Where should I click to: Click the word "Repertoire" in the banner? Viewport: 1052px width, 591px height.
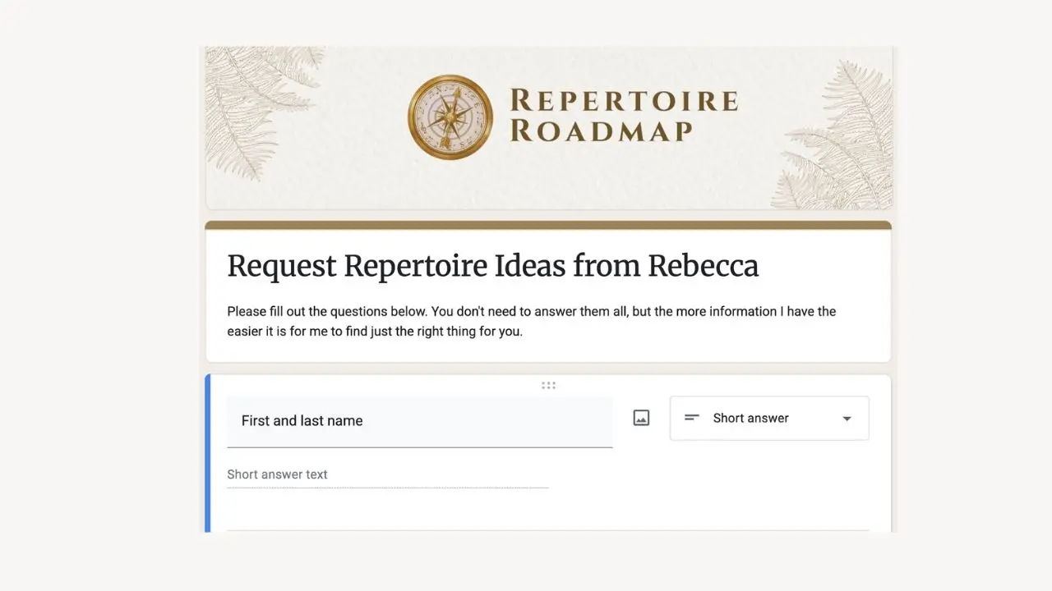(x=623, y=101)
